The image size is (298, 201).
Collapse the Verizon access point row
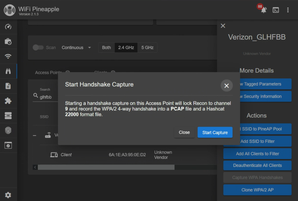34,135
